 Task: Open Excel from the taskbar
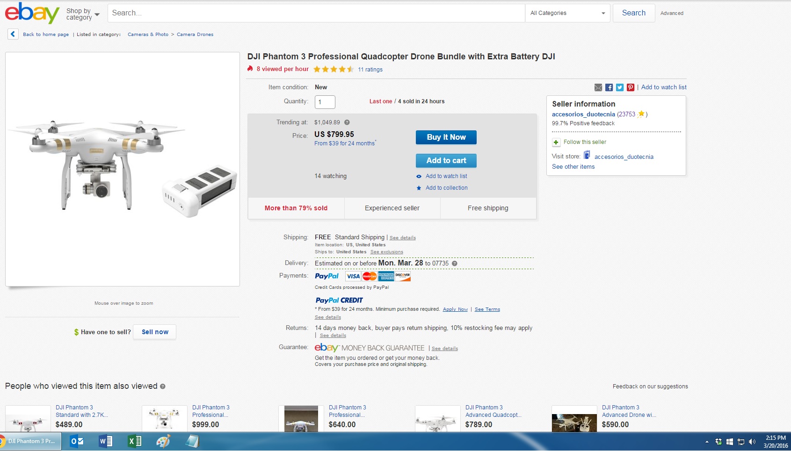[x=135, y=441]
